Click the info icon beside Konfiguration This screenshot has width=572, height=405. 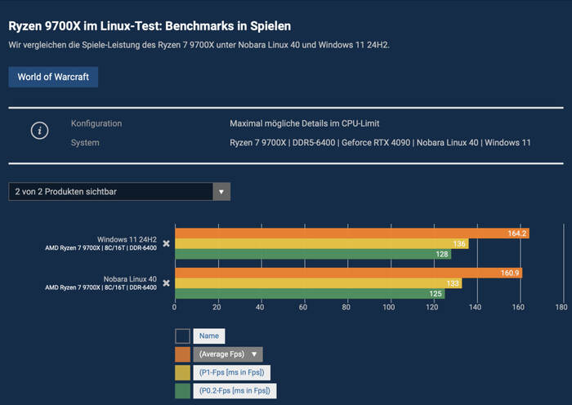tap(42, 131)
